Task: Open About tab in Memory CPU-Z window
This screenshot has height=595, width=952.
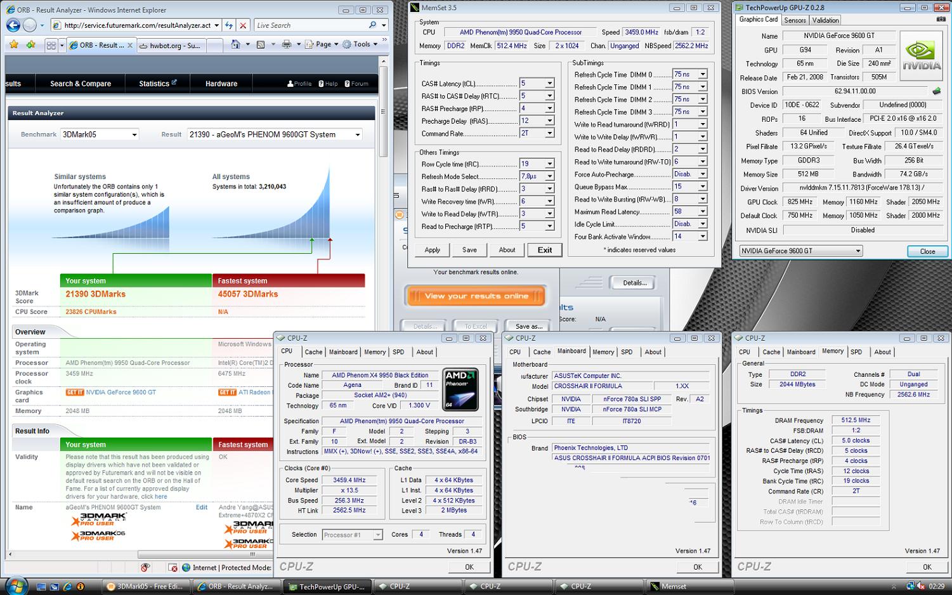Action: (882, 352)
